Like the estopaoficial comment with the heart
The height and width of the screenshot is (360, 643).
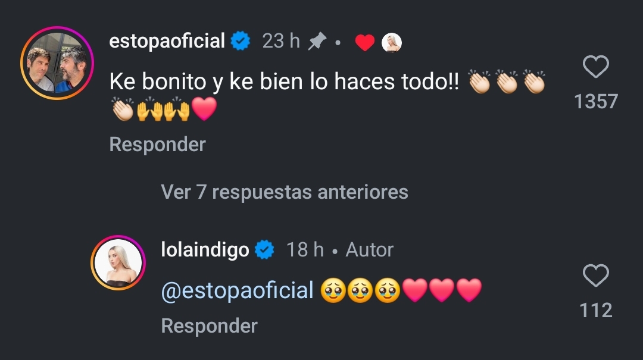tap(595, 67)
